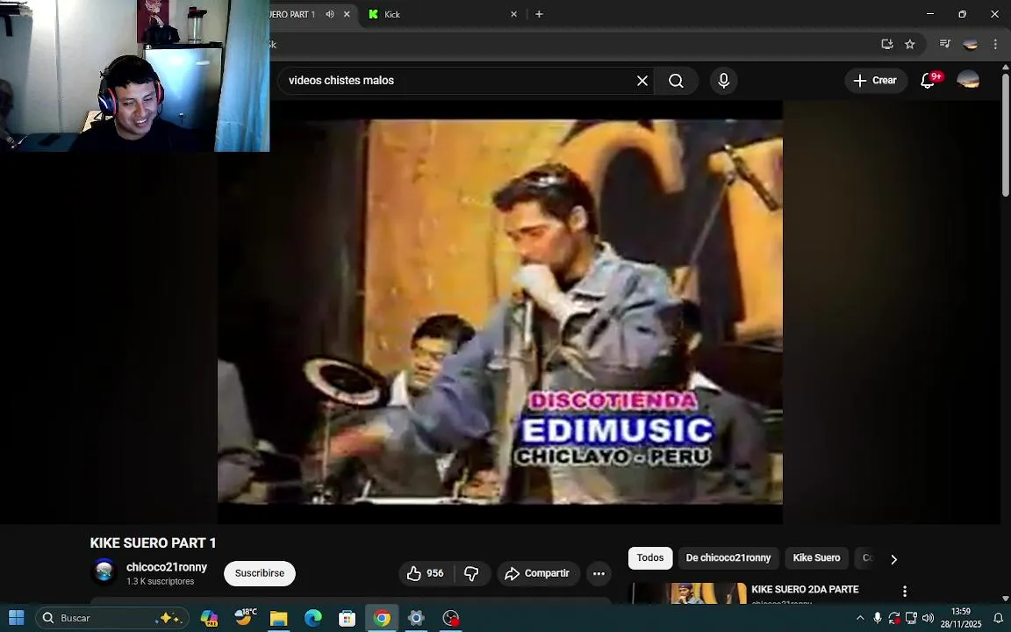Open the Chrome profile avatar
The image size is (1011, 632).
tap(970, 44)
